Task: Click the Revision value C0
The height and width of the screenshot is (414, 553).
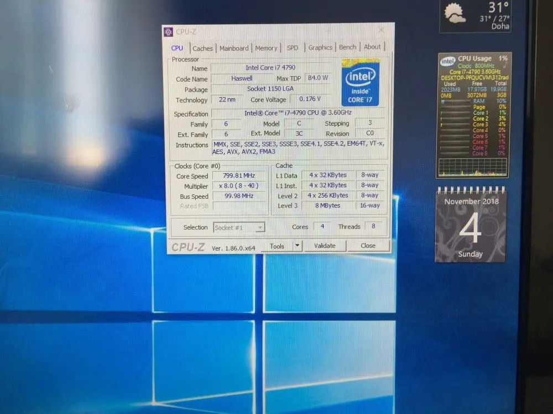Action: 370,133
